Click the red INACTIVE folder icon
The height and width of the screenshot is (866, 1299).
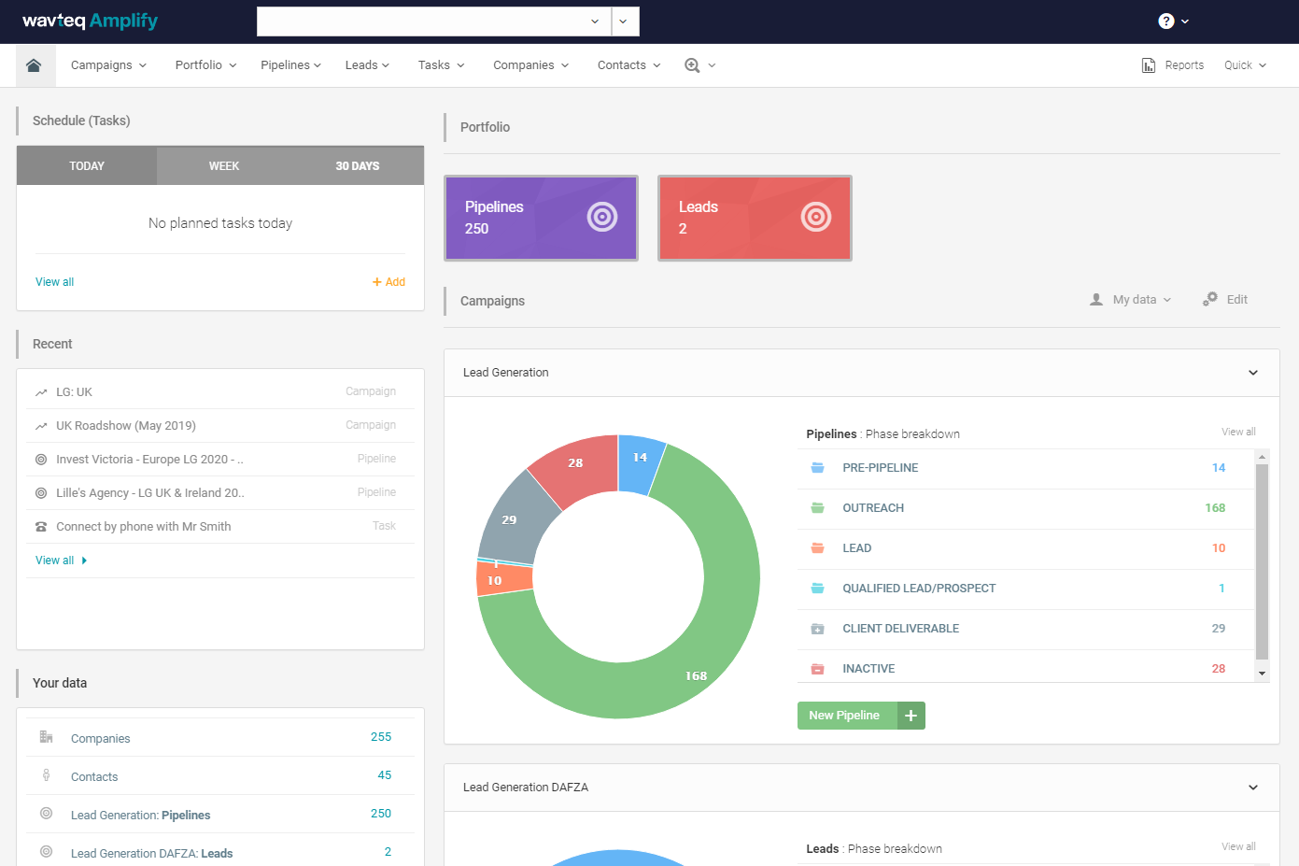click(818, 668)
